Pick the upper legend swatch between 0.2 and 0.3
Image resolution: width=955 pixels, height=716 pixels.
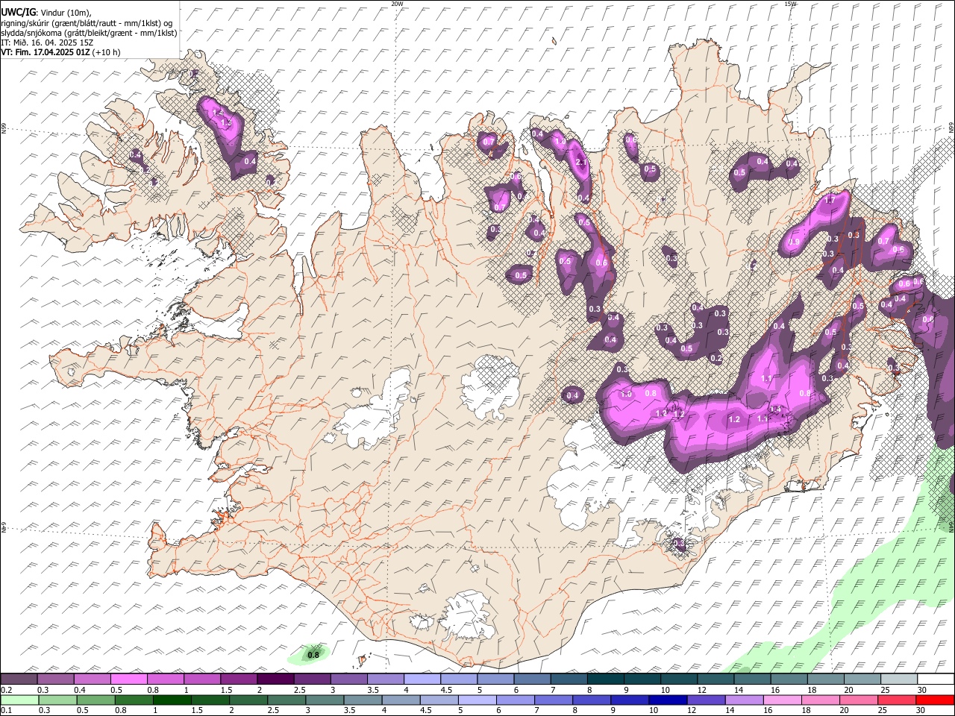19,679
